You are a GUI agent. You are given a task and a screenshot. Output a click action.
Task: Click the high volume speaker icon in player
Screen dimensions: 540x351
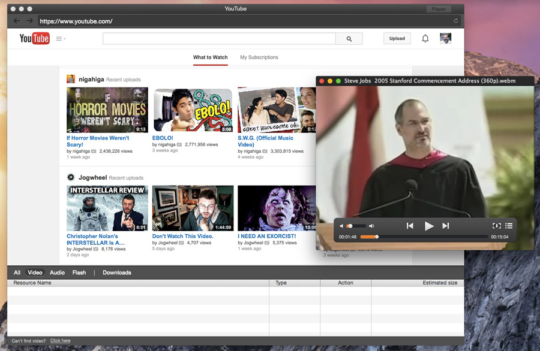coord(371,226)
